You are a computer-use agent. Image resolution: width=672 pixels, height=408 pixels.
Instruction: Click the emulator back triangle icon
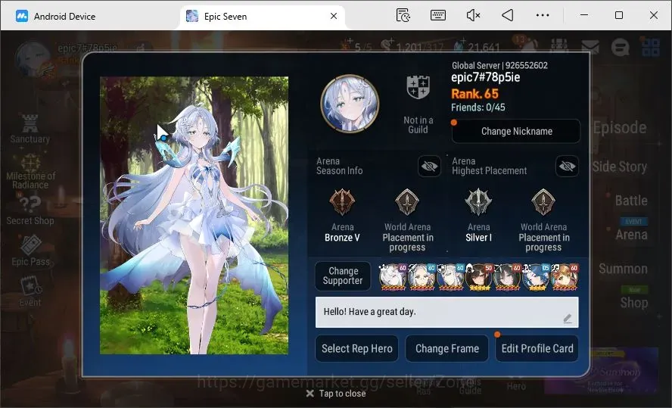pos(508,15)
